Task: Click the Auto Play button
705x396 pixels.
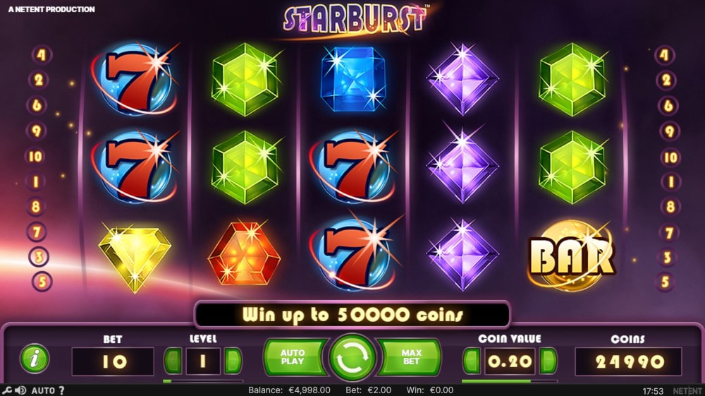Action: [294, 357]
